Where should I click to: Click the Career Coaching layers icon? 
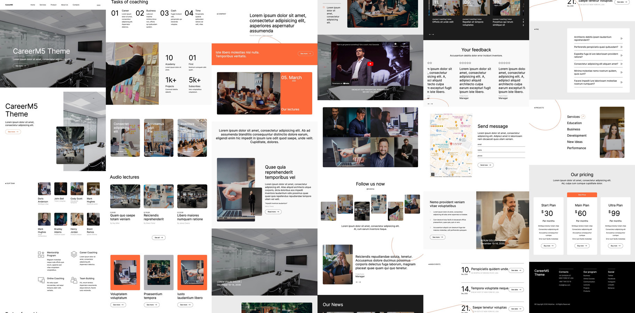pyautogui.click(x=74, y=254)
